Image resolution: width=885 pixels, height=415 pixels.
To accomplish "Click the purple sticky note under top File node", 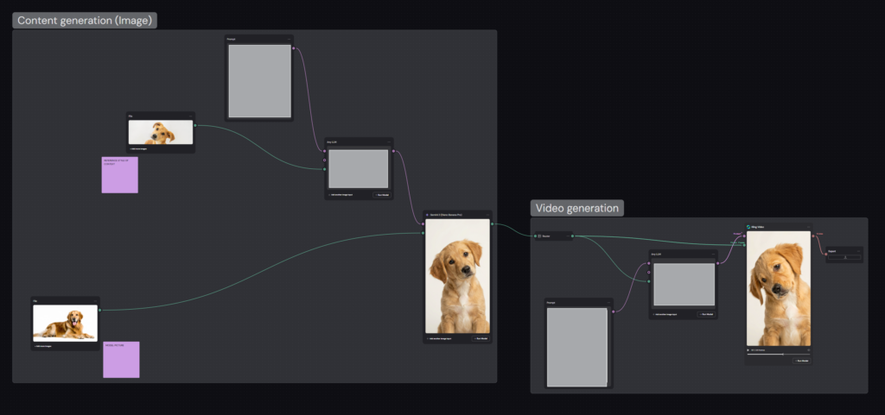I will pos(119,174).
